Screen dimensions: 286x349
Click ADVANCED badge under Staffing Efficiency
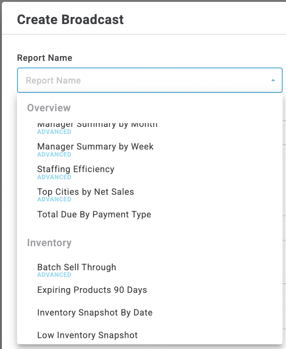click(54, 177)
